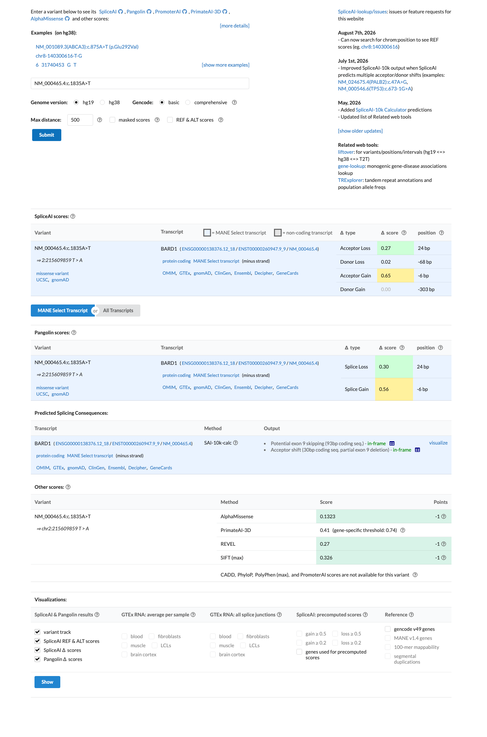
Task: Click the variant search input field
Action: 140,83
